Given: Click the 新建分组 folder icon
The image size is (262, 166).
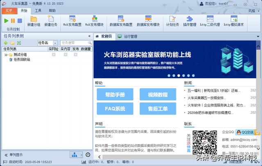Looking at the screenshot, I should pyautogui.click(x=34, y=19).
